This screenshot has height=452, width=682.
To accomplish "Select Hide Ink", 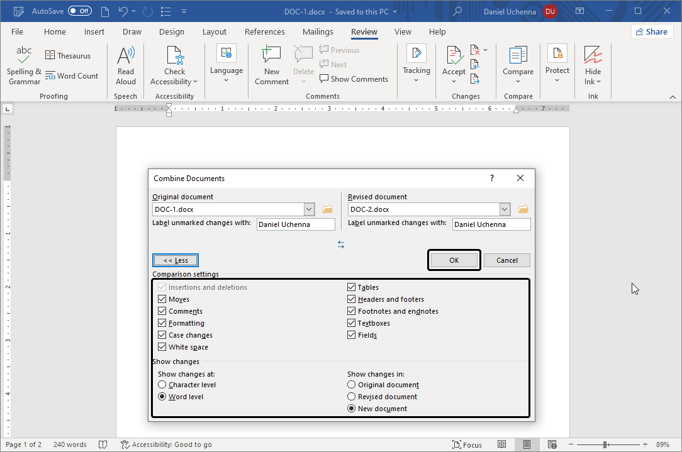I will point(593,63).
